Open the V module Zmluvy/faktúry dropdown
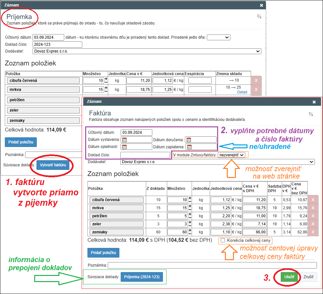The height and width of the screenshot is (294, 323). point(232,155)
